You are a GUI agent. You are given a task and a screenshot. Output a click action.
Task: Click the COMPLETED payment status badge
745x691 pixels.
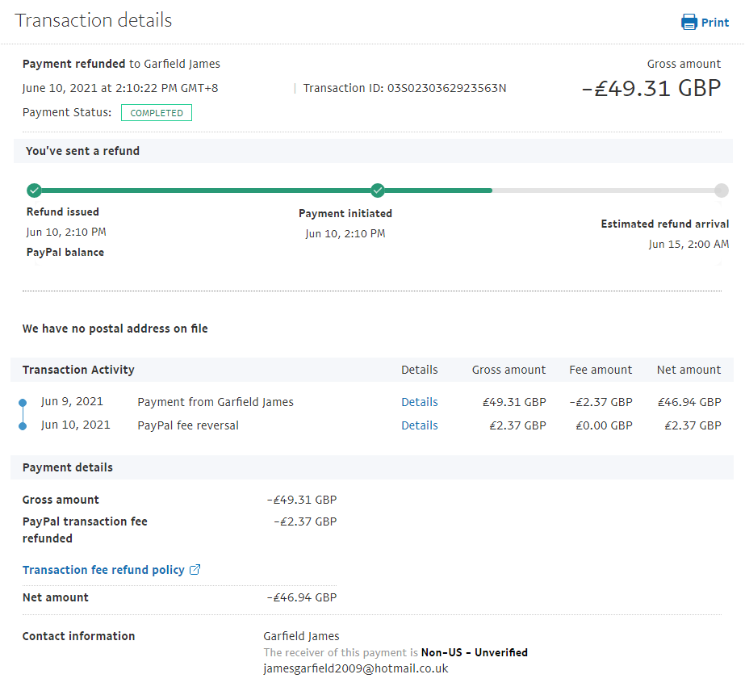[157, 113]
